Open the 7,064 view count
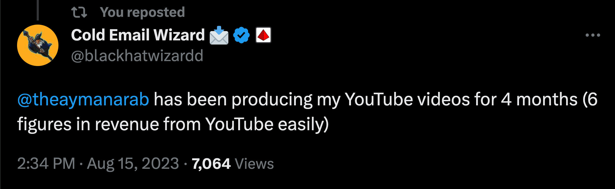Image resolution: width=615 pixels, height=189 pixels. (x=211, y=164)
